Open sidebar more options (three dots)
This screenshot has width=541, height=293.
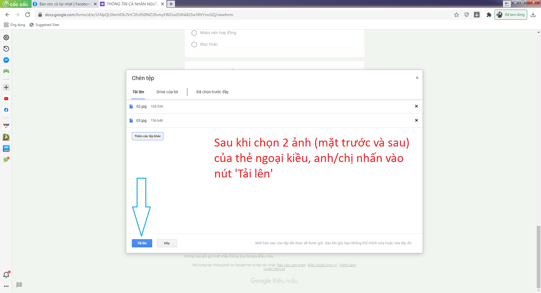6,286
